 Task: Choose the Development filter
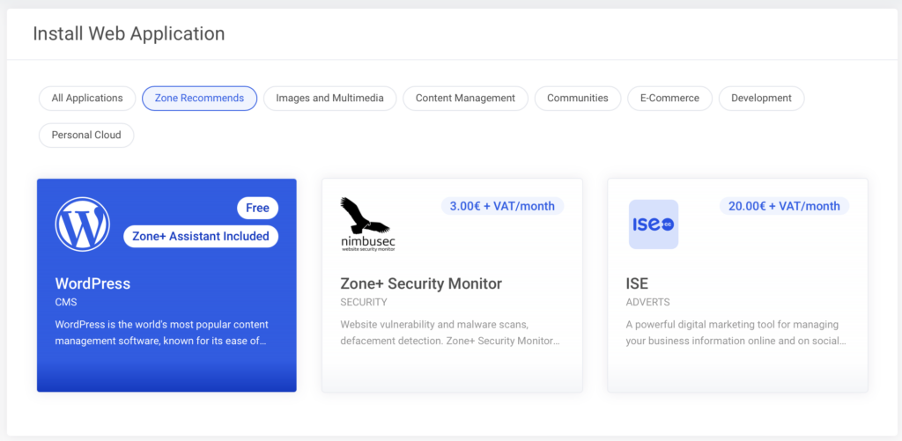pos(761,99)
